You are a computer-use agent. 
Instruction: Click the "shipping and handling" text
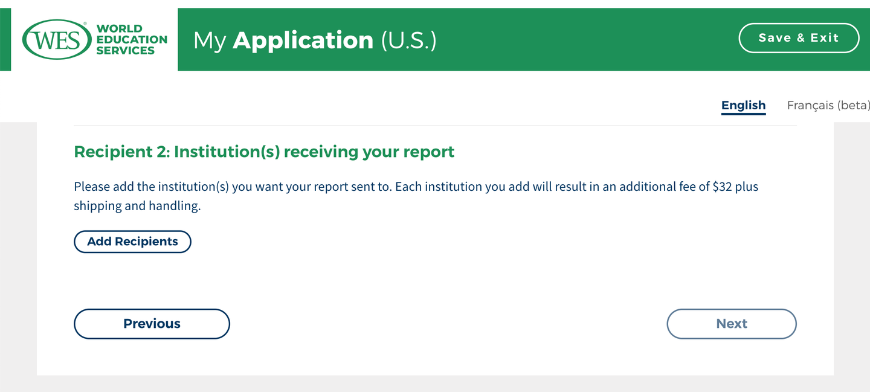(x=137, y=206)
